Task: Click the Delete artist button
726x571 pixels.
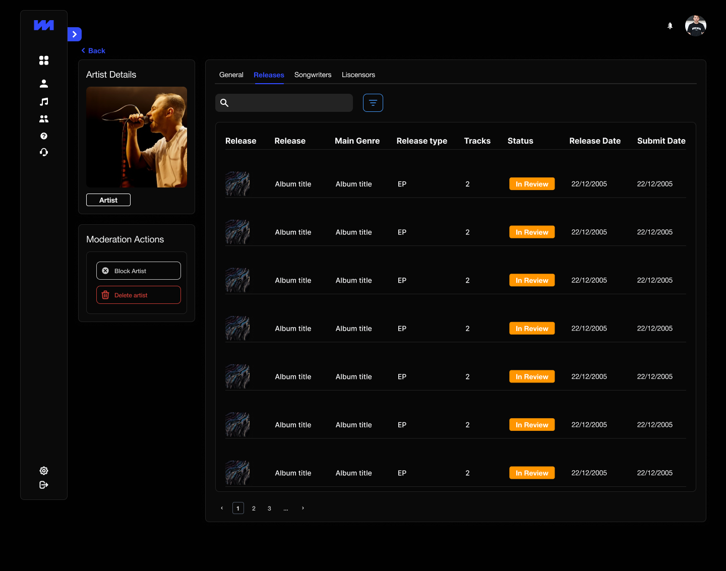Action: [x=138, y=295]
